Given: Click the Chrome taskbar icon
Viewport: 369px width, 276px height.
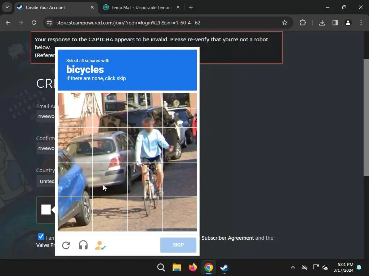Looking at the screenshot, I should click(208, 267).
